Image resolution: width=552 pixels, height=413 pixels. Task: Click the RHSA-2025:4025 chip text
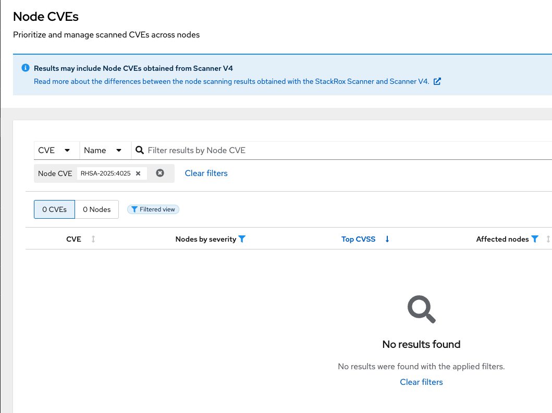tap(106, 173)
